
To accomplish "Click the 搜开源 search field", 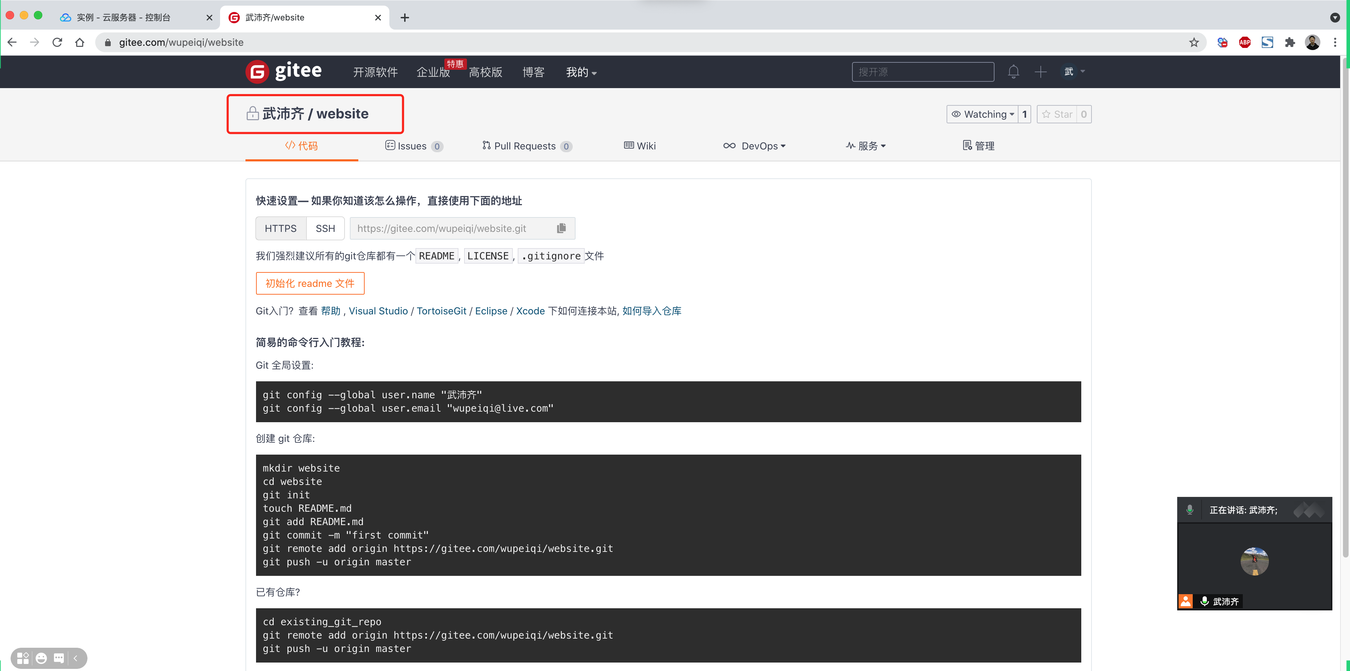I will click(x=923, y=72).
